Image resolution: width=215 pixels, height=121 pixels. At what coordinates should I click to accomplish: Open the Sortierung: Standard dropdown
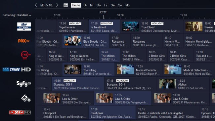pos(17,15)
